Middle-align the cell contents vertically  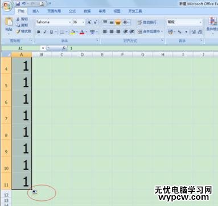pos(112,22)
